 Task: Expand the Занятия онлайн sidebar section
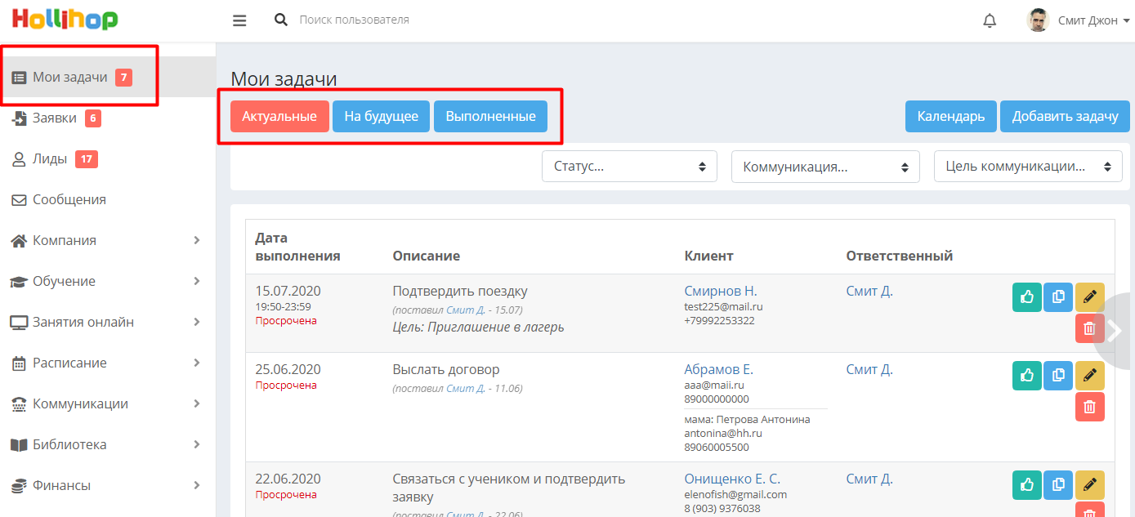coord(108,322)
